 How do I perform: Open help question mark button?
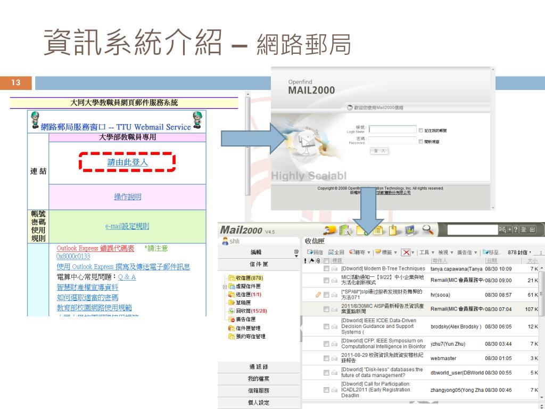pos(516,230)
